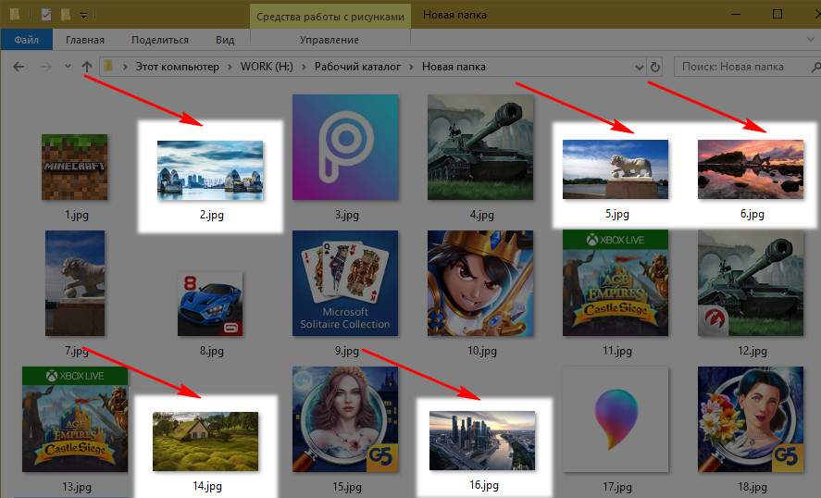Select the Minecraft thumbnail 1.jpg
Viewport: 821px width, 498px height.
(74, 167)
